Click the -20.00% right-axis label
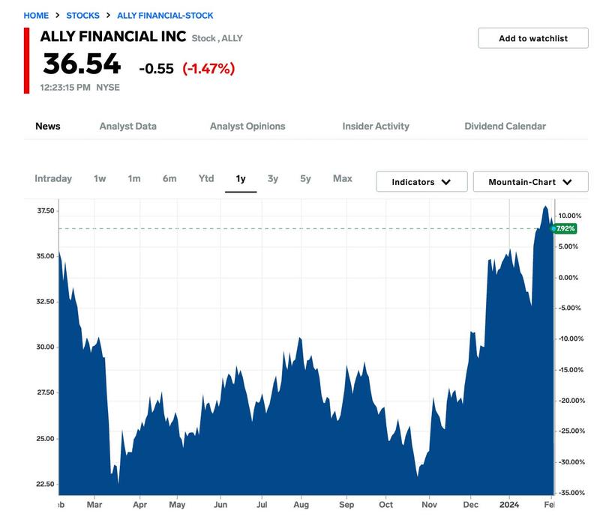Viewport: 600px width, 525px height. 571,401
